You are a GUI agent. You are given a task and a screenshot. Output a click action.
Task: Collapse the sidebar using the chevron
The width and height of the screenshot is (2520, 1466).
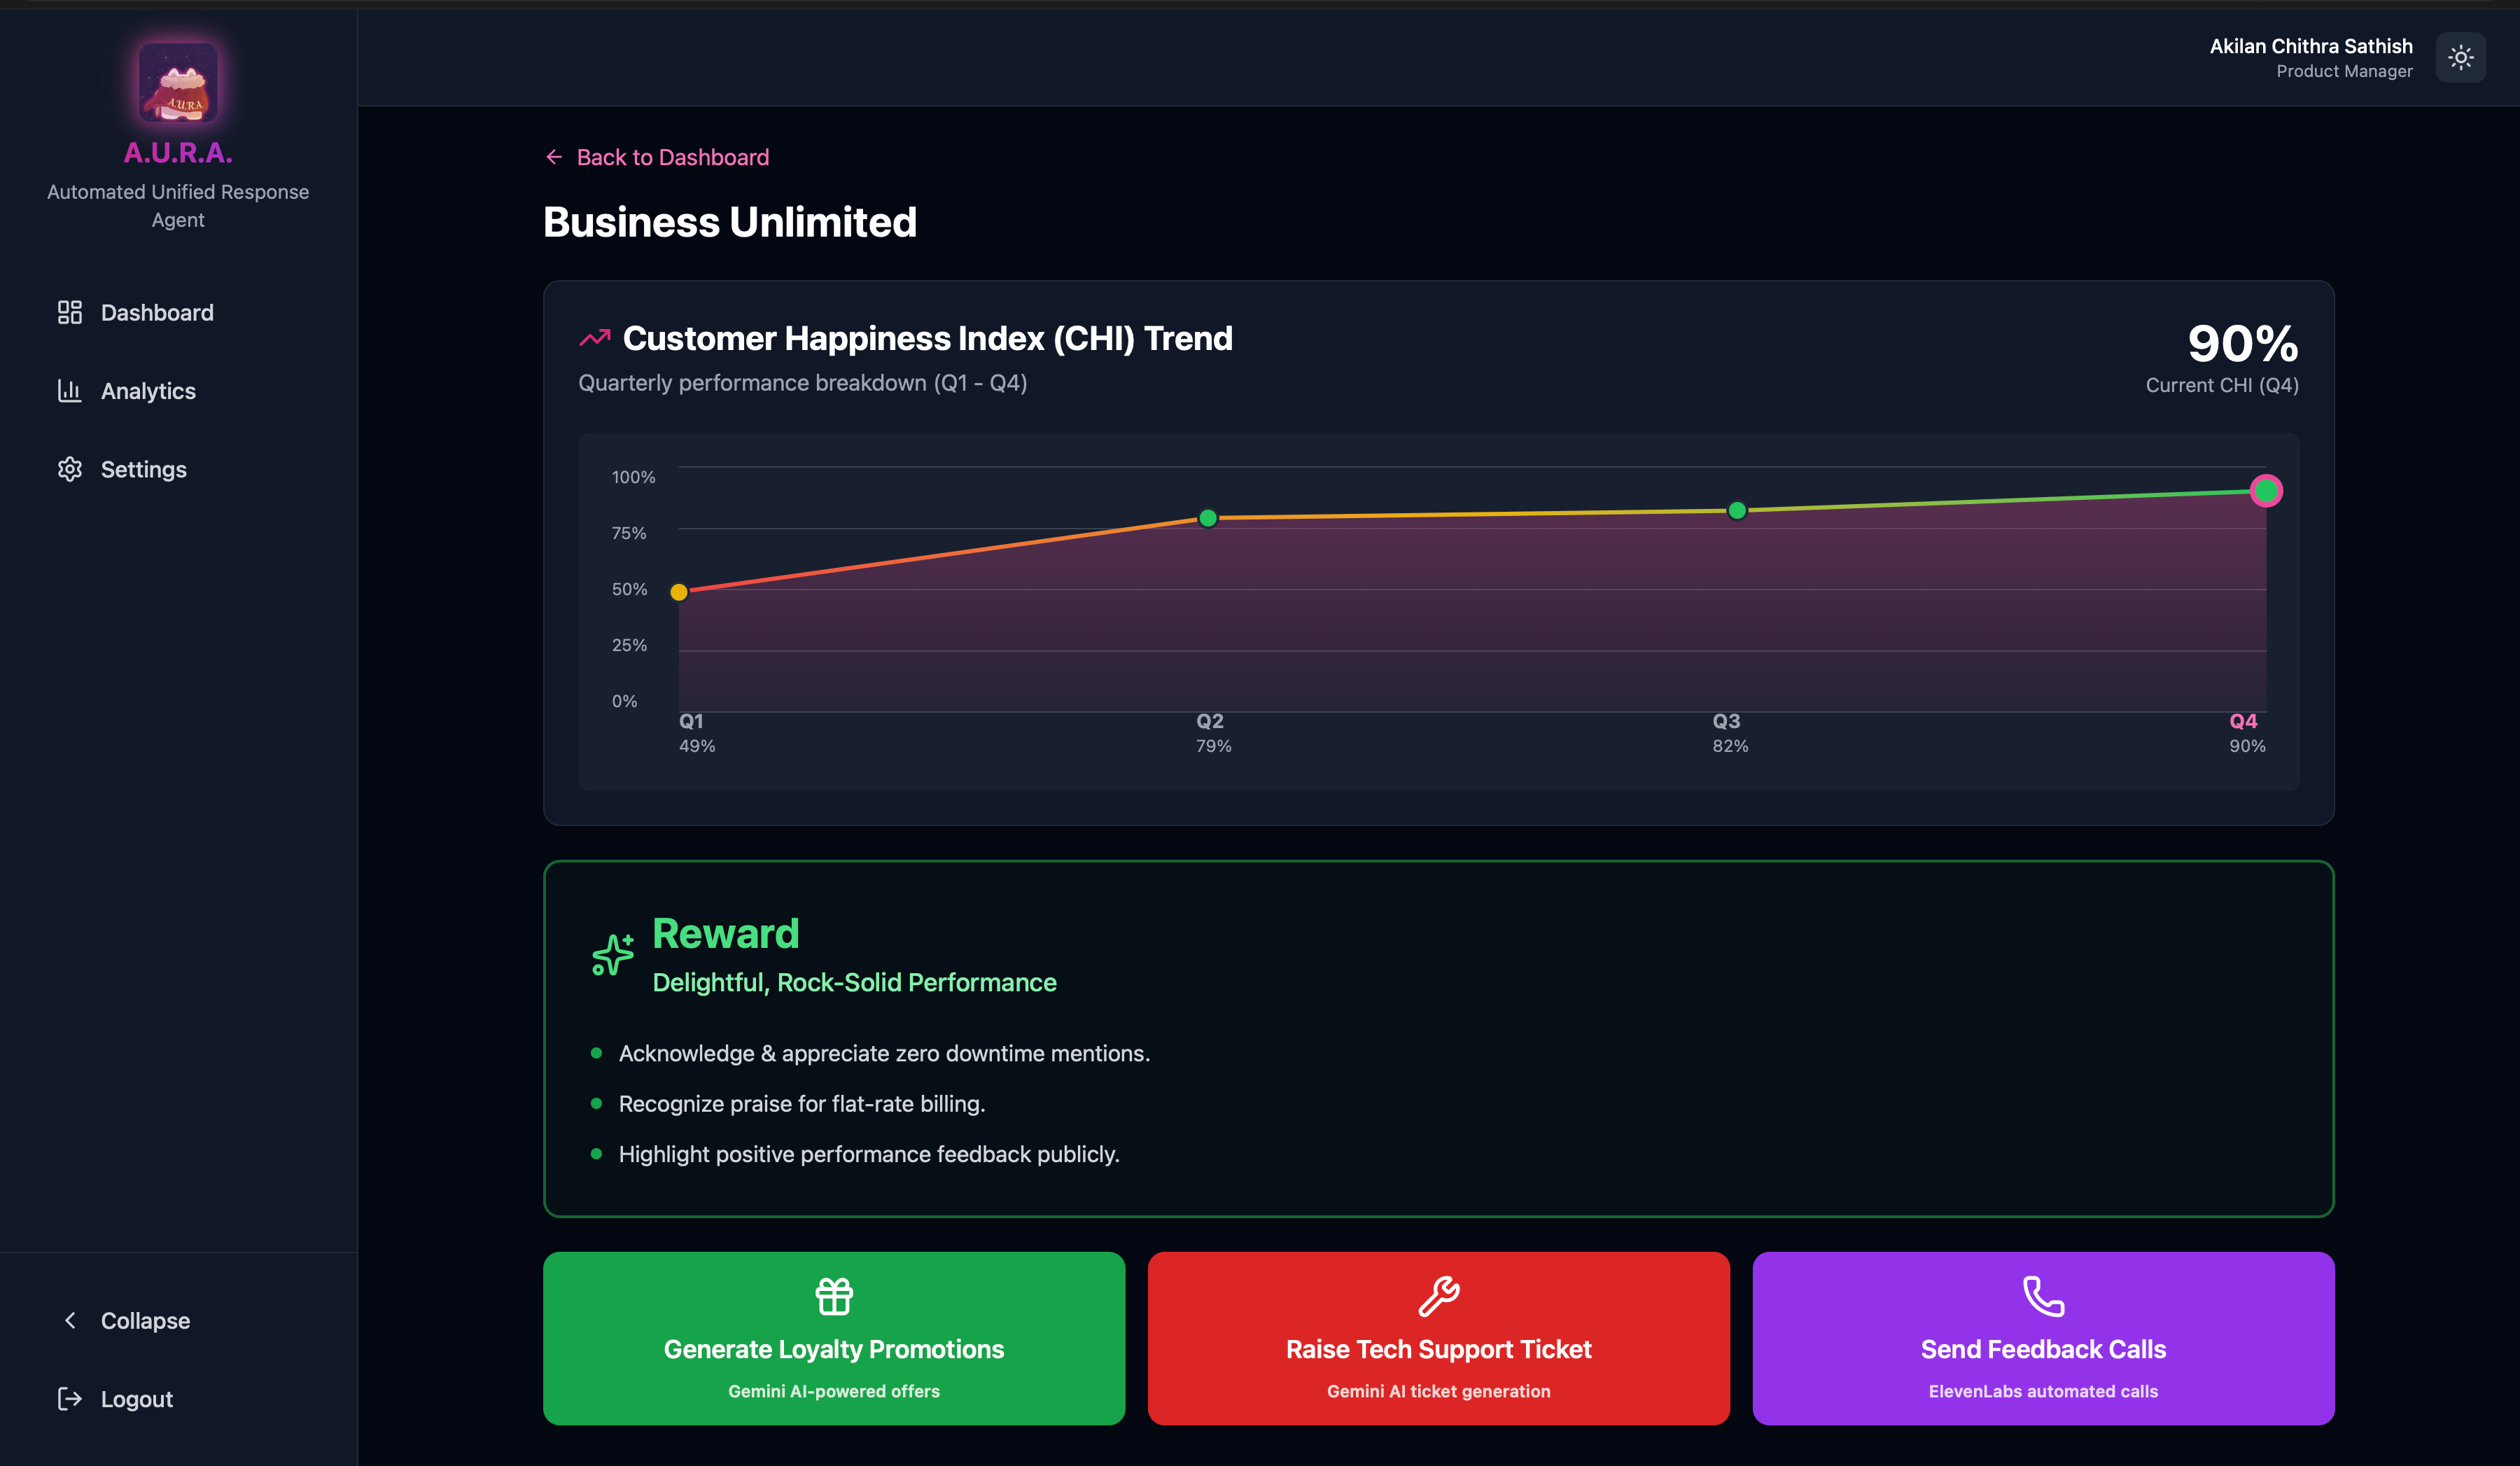(x=70, y=1320)
